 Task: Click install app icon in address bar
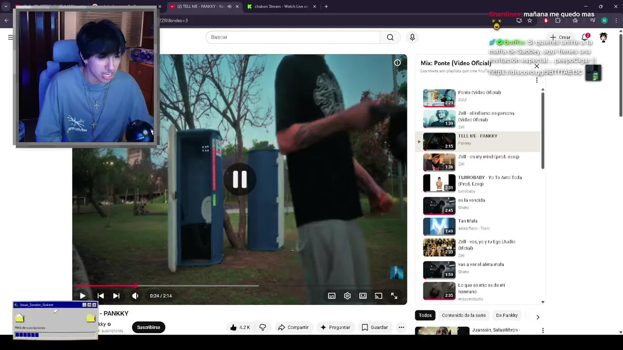pyautogui.click(x=519, y=20)
